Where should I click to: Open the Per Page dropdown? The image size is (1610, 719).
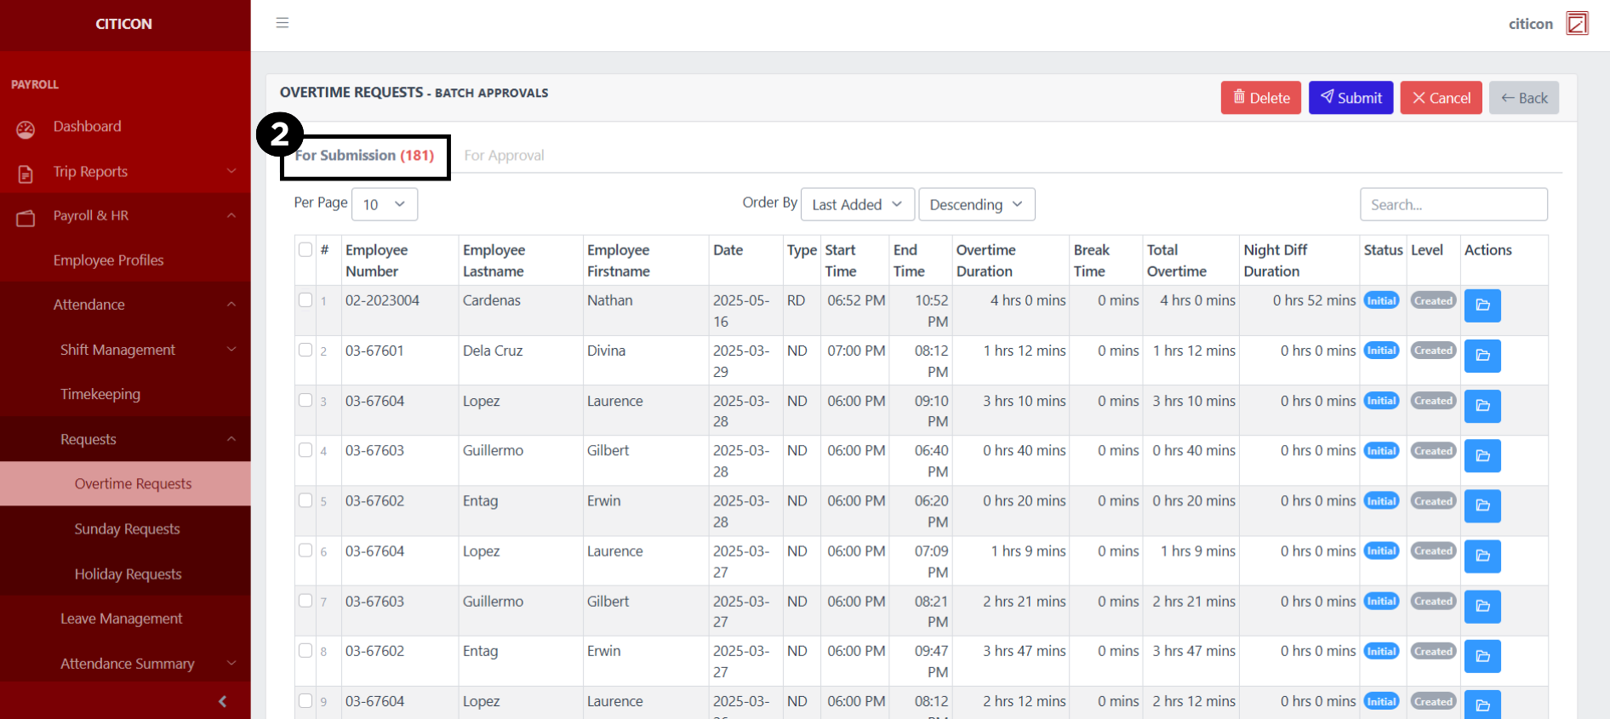tap(384, 204)
